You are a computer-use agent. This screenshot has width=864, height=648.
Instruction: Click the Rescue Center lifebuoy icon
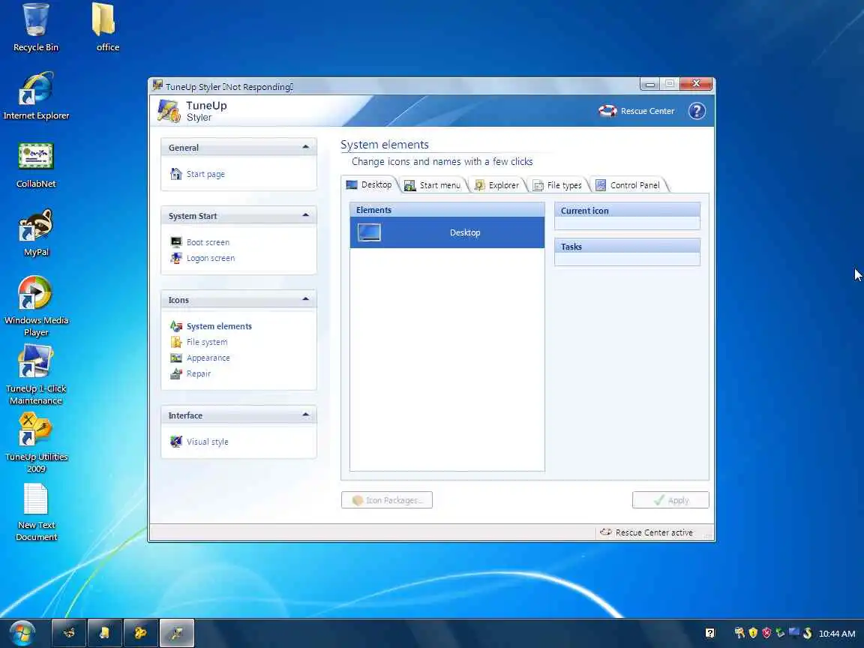607,111
